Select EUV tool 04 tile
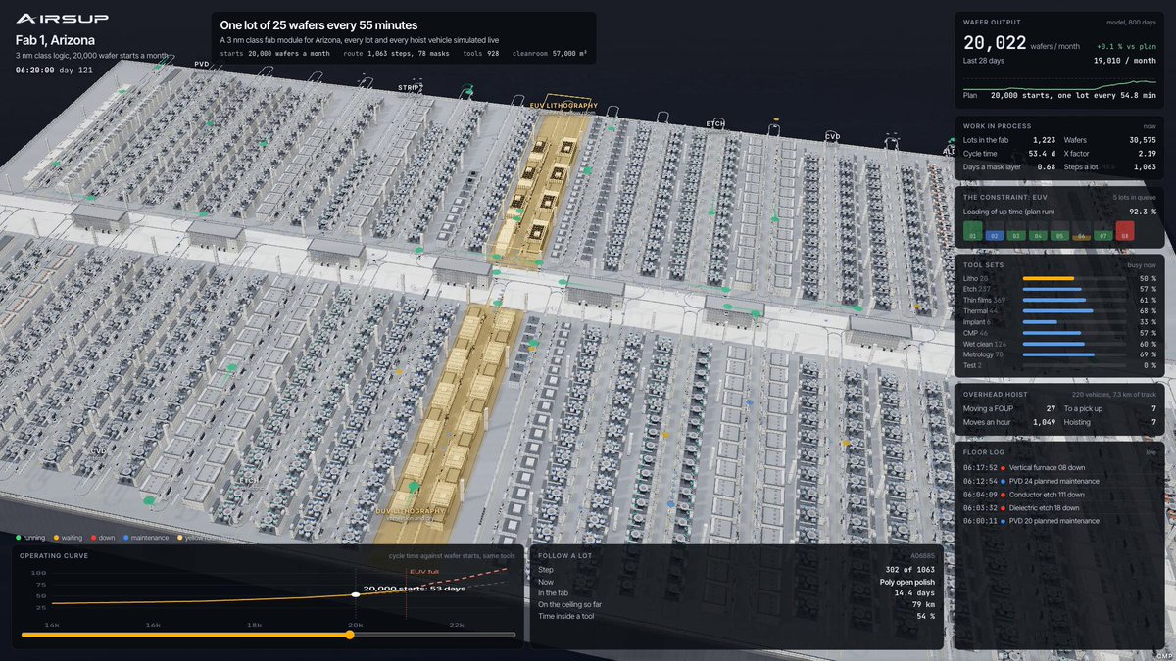 [x=1037, y=232]
